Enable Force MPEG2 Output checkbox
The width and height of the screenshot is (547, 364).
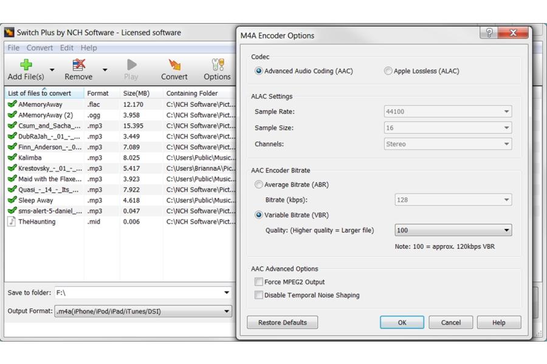click(258, 281)
